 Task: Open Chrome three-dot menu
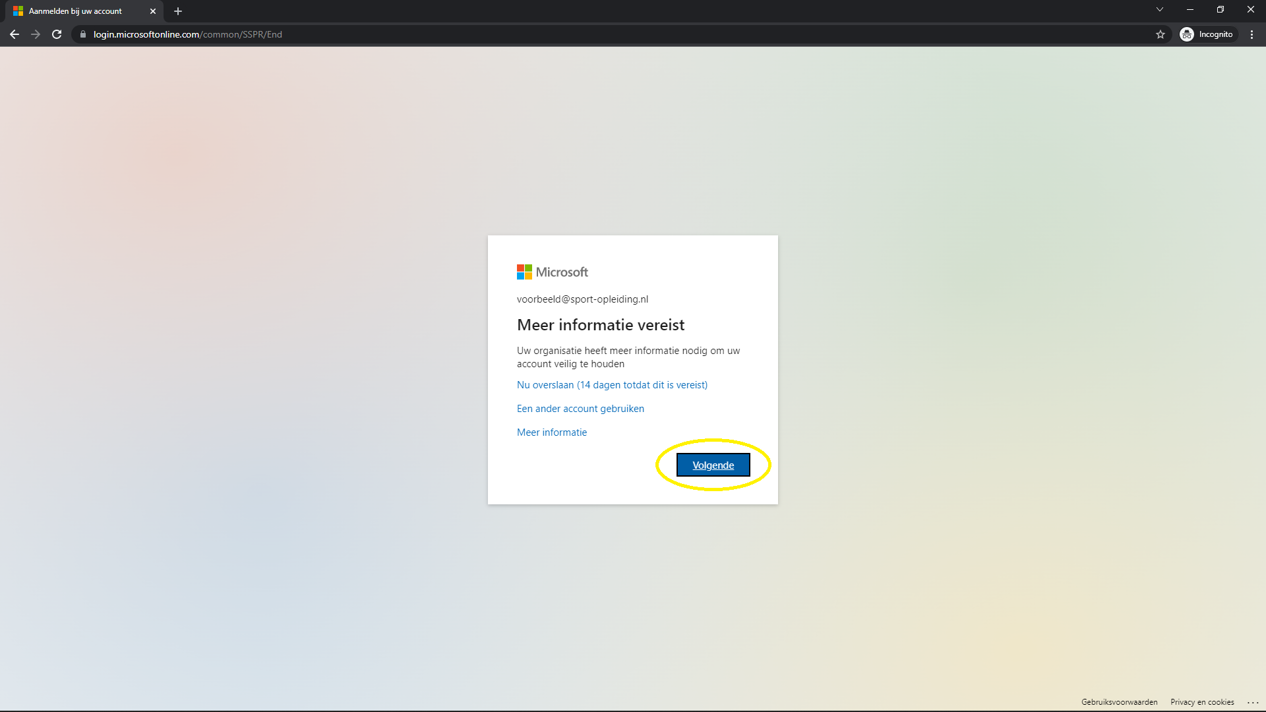[x=1251, y=34]
